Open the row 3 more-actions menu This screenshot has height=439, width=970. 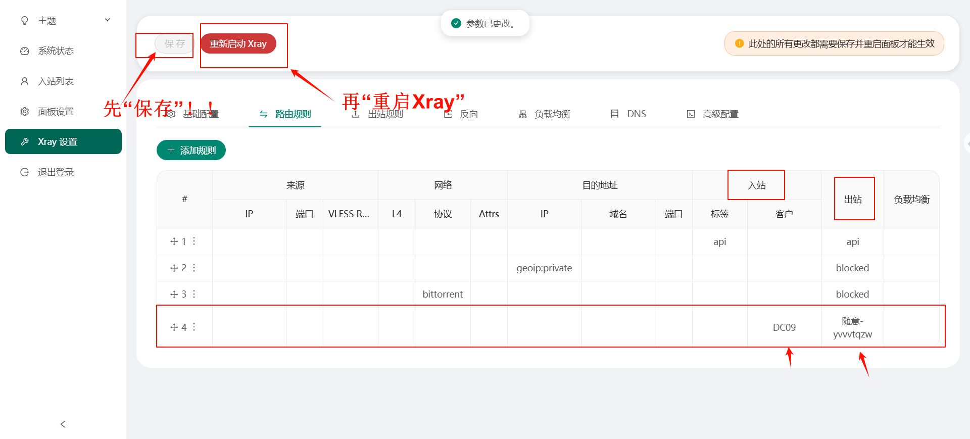pos(194,294)
